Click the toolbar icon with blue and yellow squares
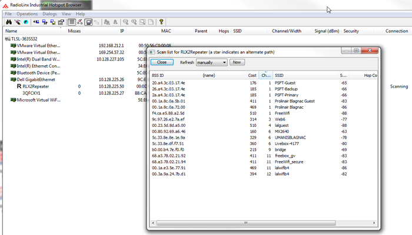Screen dimensions: 412x235 pos(53,22)
